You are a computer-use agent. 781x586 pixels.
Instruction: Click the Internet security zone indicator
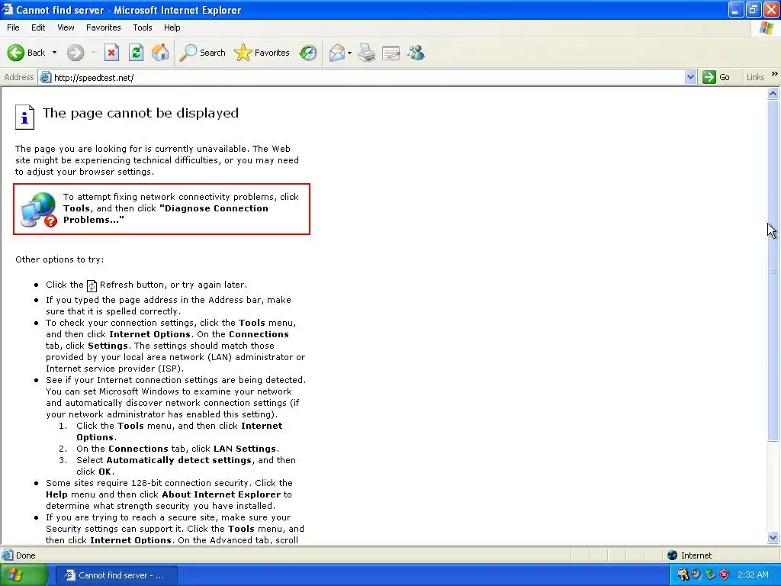pyautogui.click(x=689, y=555)
